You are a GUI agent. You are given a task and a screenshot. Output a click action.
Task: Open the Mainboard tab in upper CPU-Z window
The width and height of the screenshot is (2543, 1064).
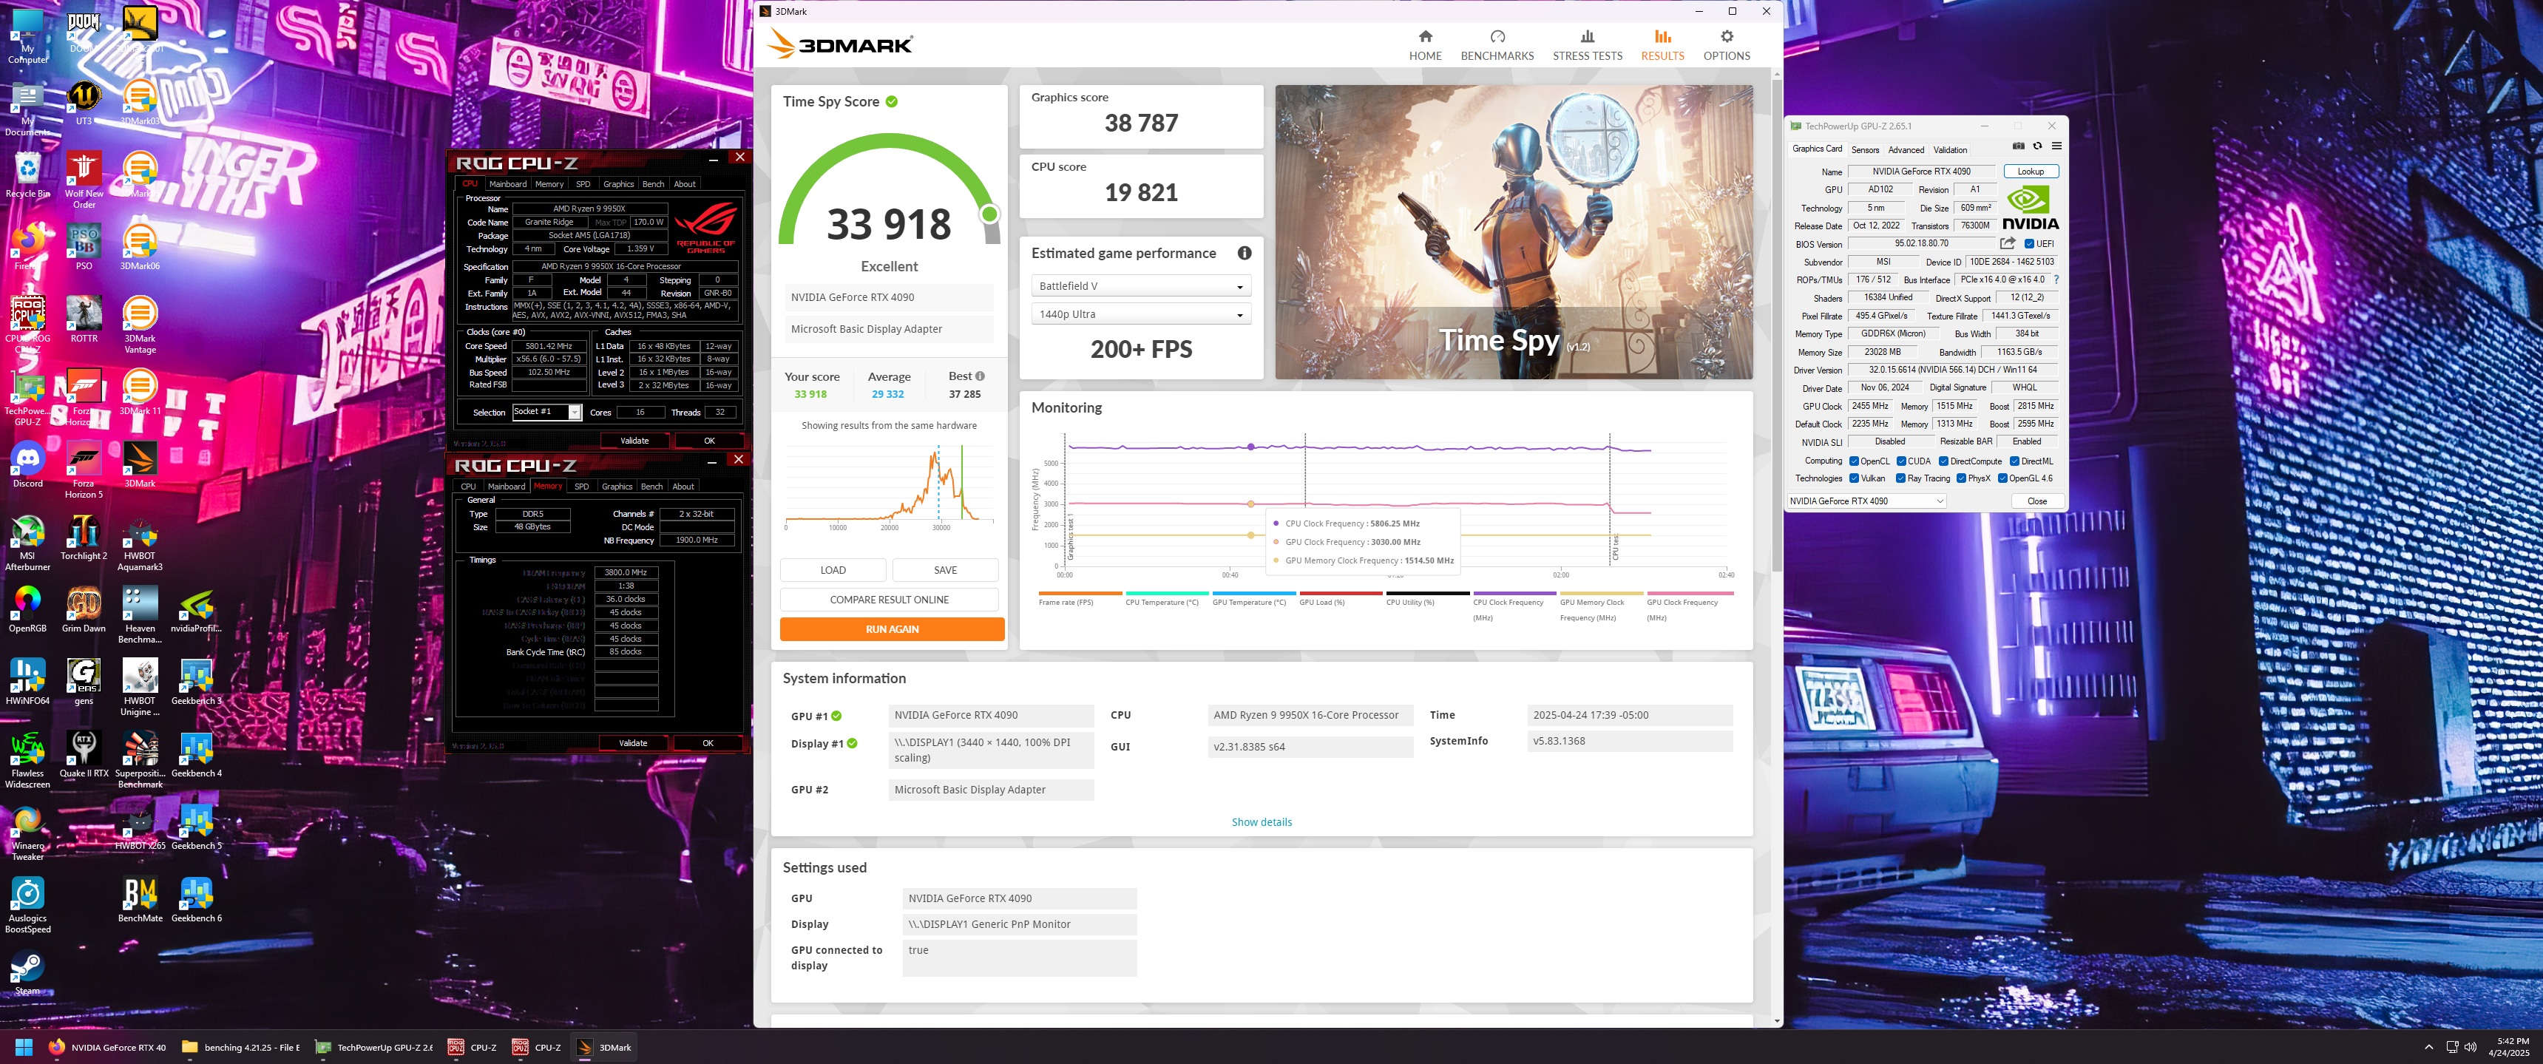click(507, 185)
